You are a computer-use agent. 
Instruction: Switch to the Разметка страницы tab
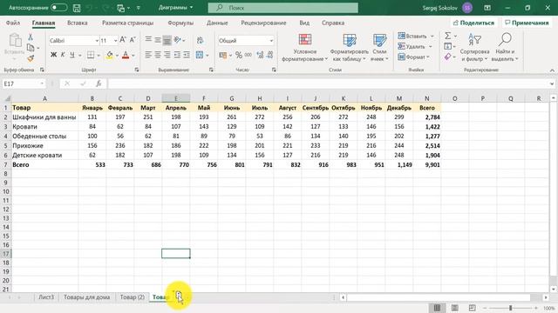pyautogui.click(x=128, y=23)
